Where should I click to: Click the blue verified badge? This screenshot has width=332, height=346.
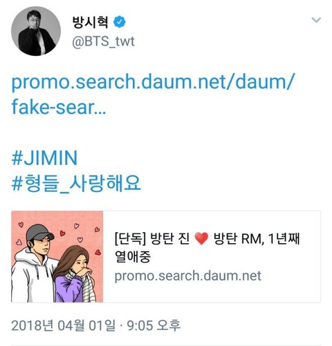[120, 22]
